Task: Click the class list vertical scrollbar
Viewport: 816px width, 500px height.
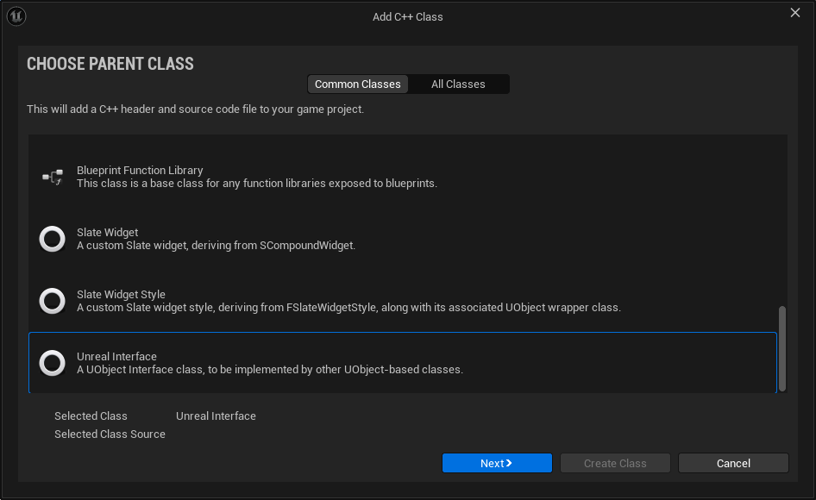Action: (782, 348)
